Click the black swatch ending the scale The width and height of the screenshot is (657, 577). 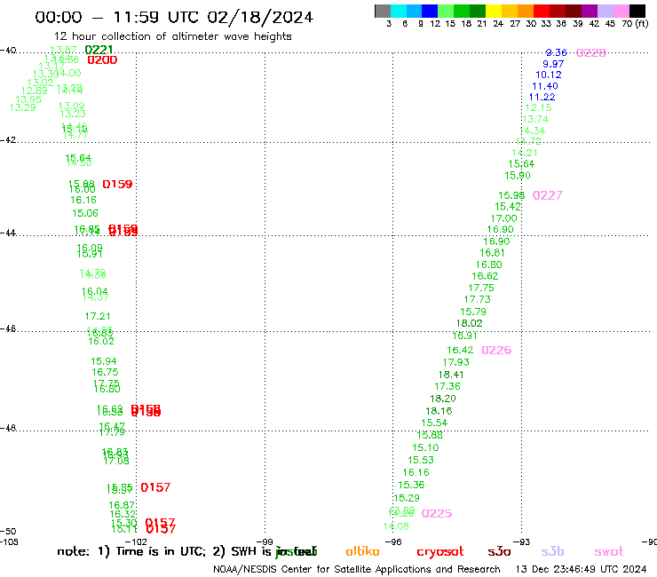[637, 11]
